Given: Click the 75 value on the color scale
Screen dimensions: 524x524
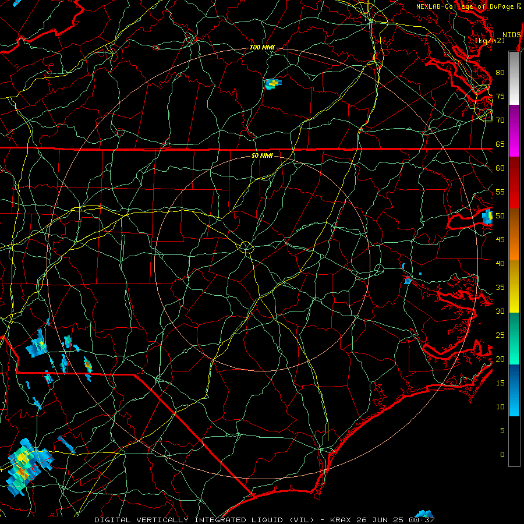Looking at the screenshot, I should (x=500, y=96).
